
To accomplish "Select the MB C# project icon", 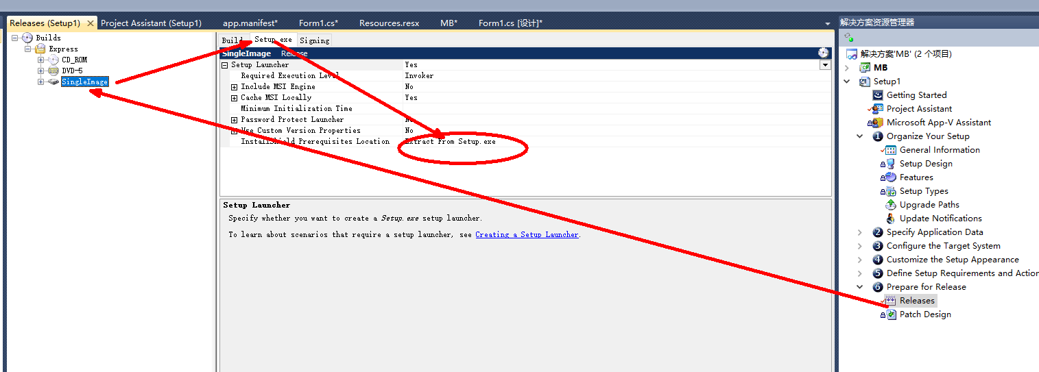I will coord(865,67).
